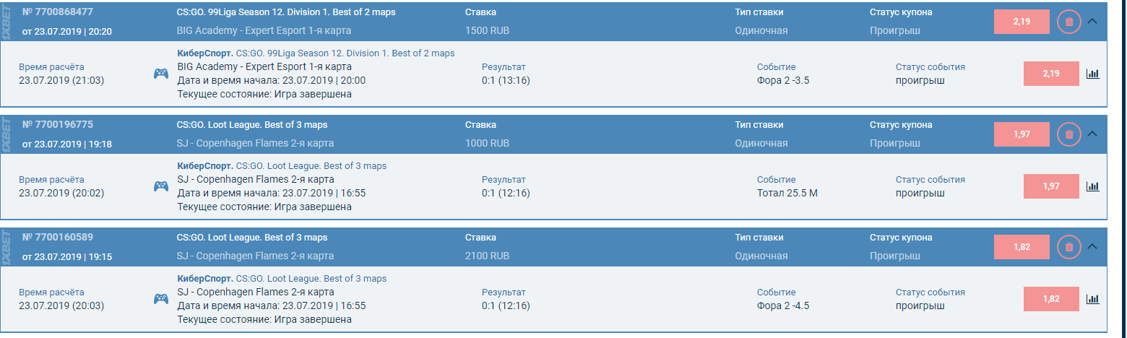Screen dimensions: 1127x338
Task: Click odds 1,82 box in third coupon header
Action: [1022, 247]
